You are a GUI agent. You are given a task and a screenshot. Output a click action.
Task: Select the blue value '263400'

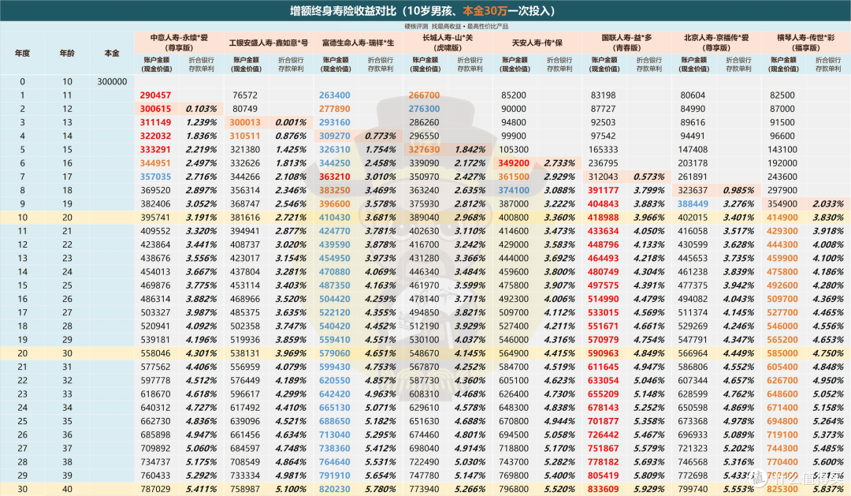(x=334, y=95)
